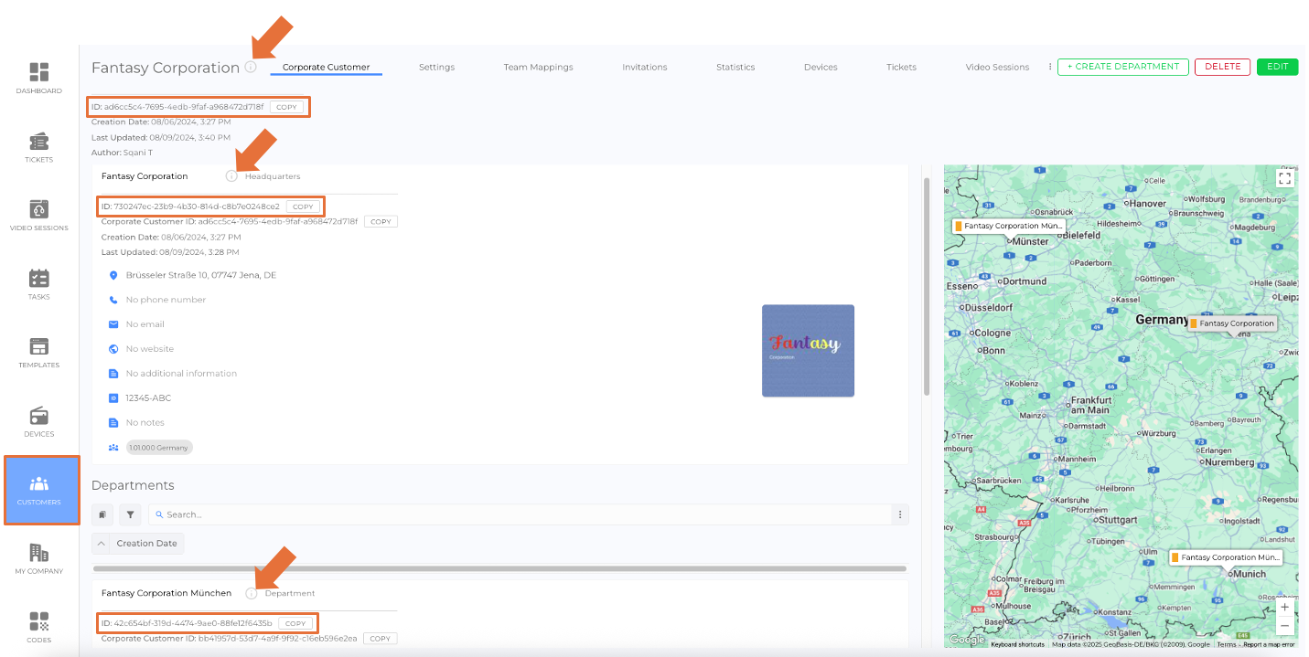
Task: Open the Codes sidebar section
Action: (x=39, y=627)
